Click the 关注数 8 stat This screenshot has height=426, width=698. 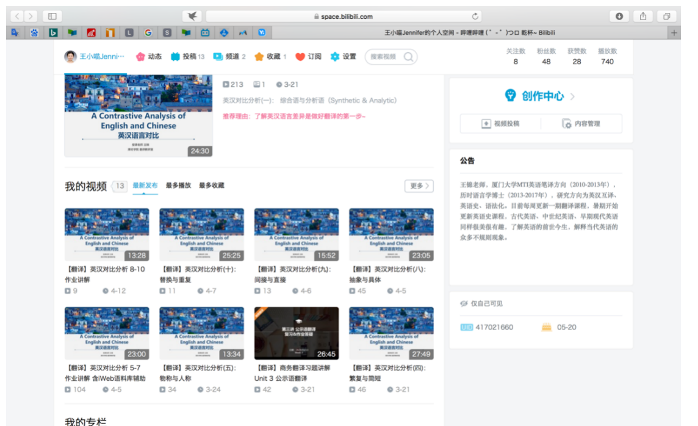coord(516,57)
